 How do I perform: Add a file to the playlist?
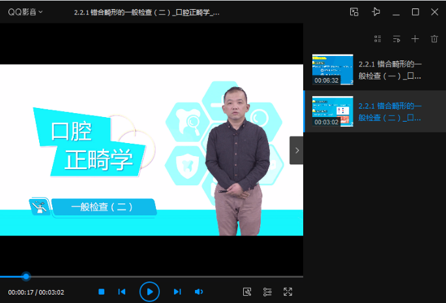click(x=415, y=40)
